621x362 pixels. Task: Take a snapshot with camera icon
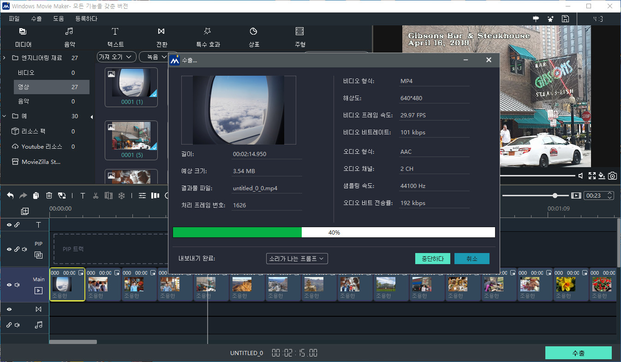(612, 176)
